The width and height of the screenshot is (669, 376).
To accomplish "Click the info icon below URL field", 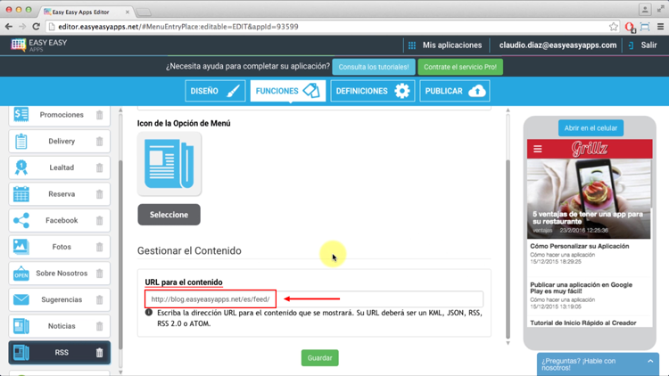I will [148, 313].
